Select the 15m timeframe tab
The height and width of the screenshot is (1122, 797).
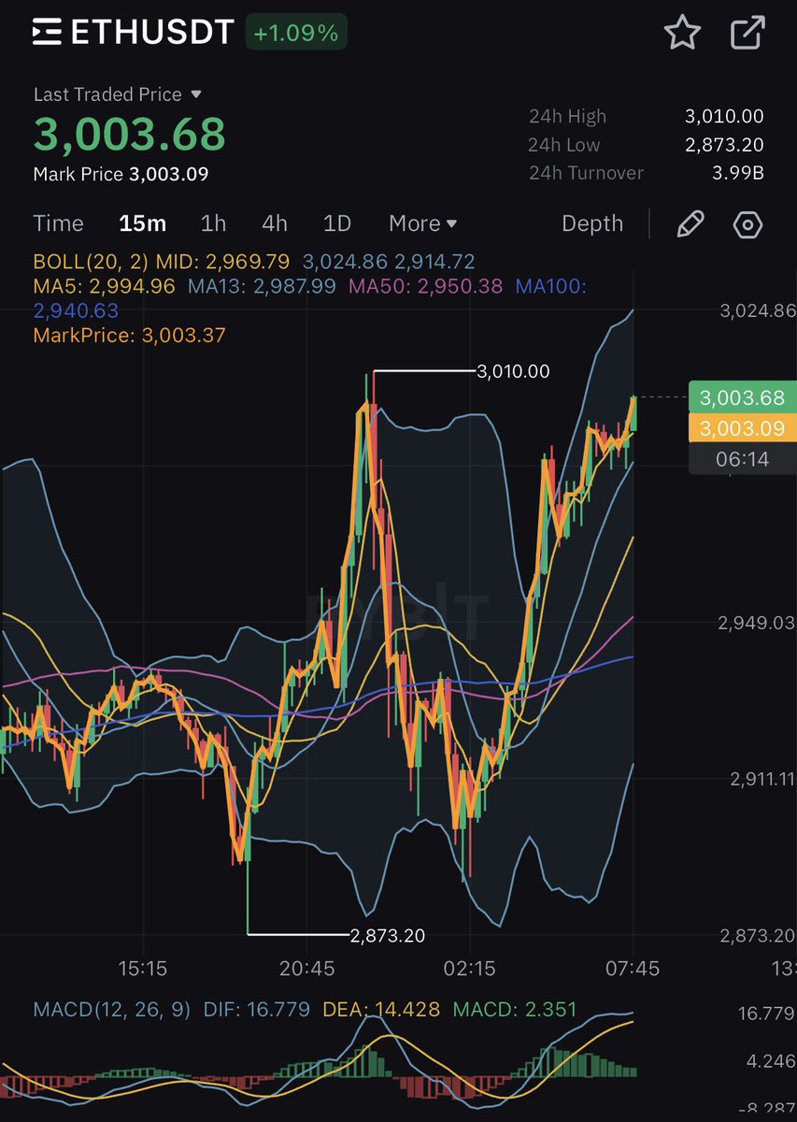click(x=142, y=223)
